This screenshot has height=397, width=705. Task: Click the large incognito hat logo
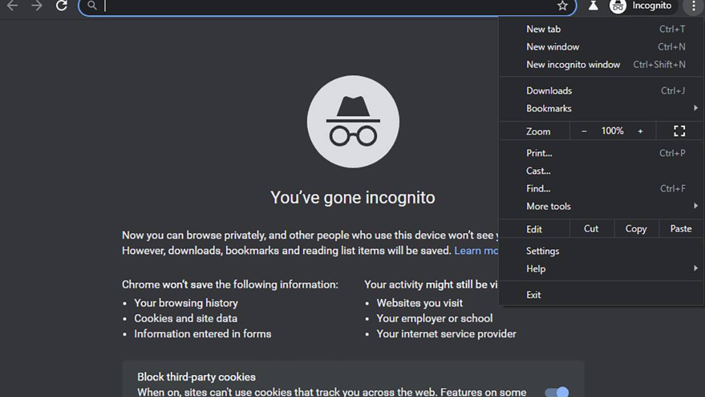[353, 122]
